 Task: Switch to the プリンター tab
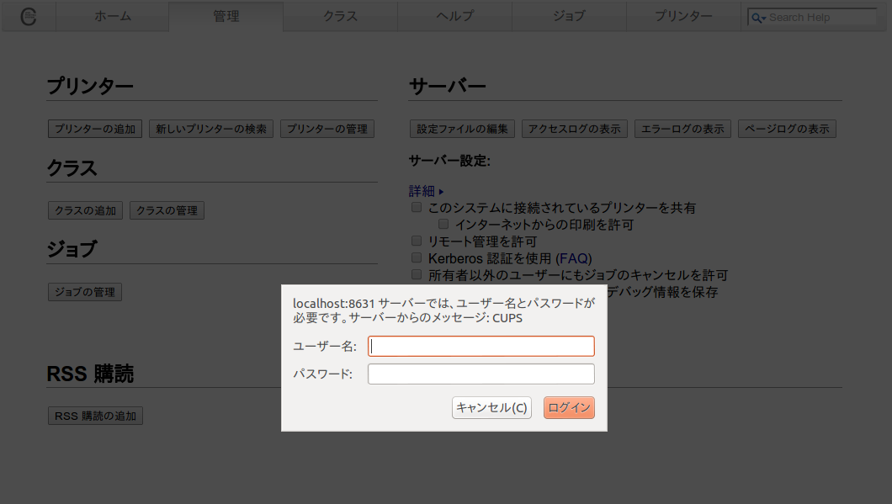pyautogui.click(x=682, y=15)
